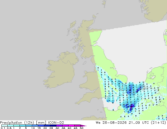
Task: Click the 45–50 mm legend color swatch
Action: [77, 126]
